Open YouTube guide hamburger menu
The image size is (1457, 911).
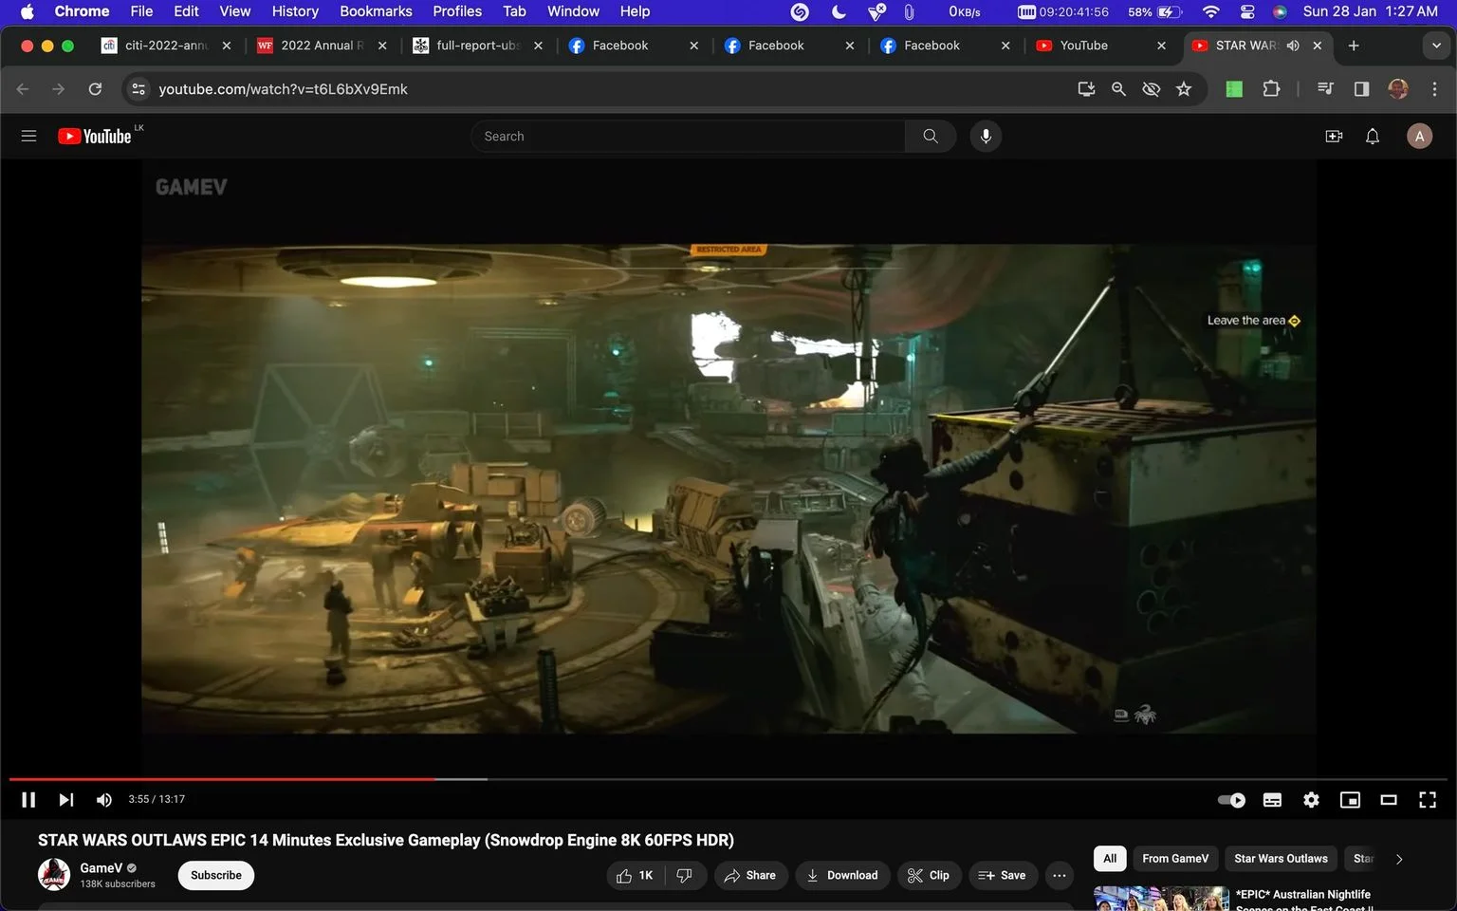(x=29, y=137)
